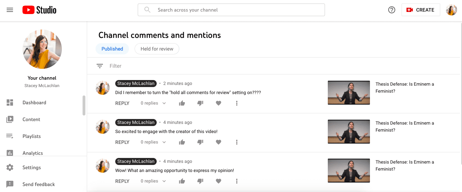This screenshot has height=192, width=462.
Task: Click the sidebar scrollbar handle
Action: click(84, 105)
